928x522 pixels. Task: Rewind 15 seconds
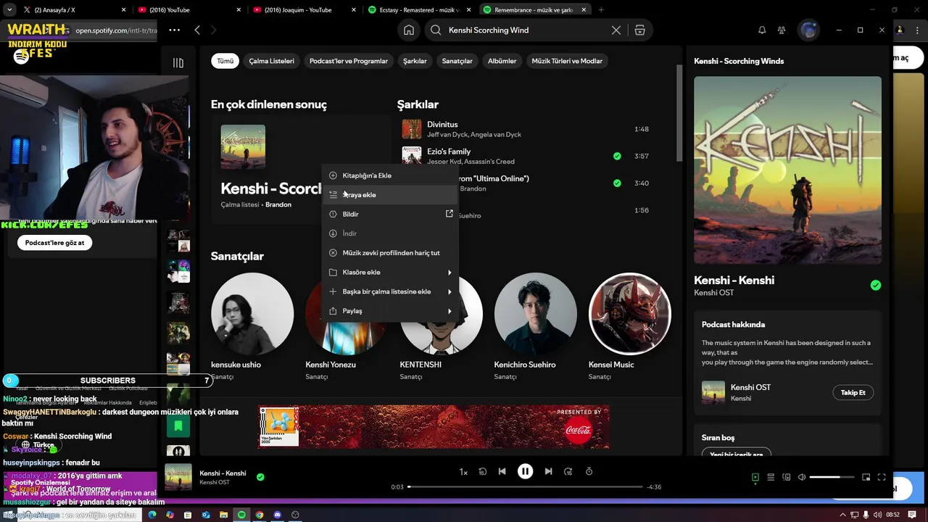point(482,471)
